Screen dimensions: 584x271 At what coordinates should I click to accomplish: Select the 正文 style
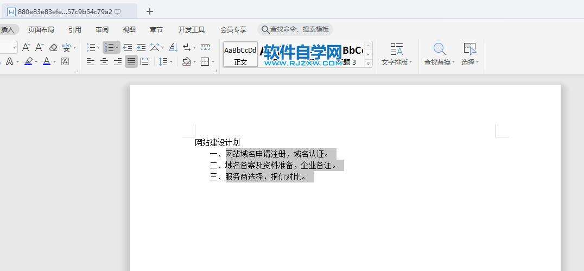240,54
